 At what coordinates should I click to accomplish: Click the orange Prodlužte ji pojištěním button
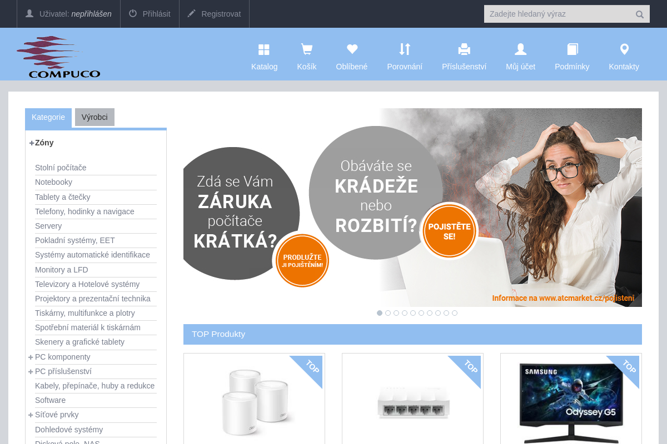point(302,260)
